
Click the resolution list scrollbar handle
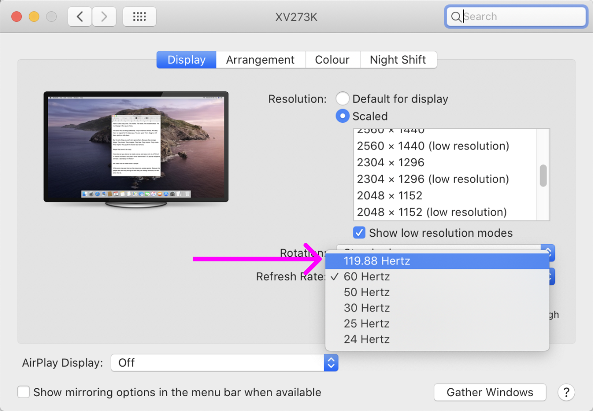543,176
